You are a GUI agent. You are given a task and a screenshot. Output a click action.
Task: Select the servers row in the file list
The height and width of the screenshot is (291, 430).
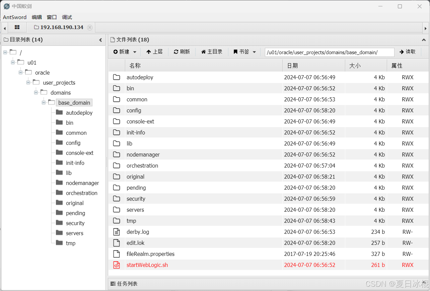pyautogui.click(x=268, y=210)
